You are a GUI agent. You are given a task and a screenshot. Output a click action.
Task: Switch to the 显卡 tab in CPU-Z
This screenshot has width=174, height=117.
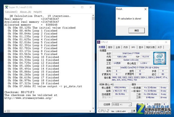[141, 47]
